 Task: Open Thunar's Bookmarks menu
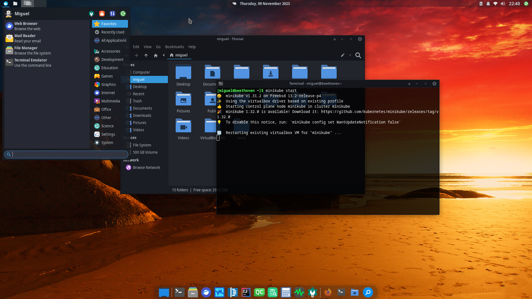click(x=175, y=47)
